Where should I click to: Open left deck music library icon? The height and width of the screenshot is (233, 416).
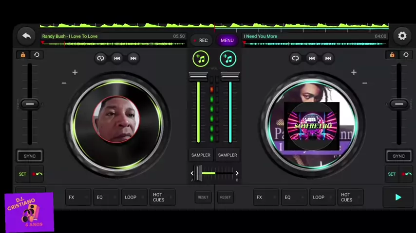[x=201, y=59]
